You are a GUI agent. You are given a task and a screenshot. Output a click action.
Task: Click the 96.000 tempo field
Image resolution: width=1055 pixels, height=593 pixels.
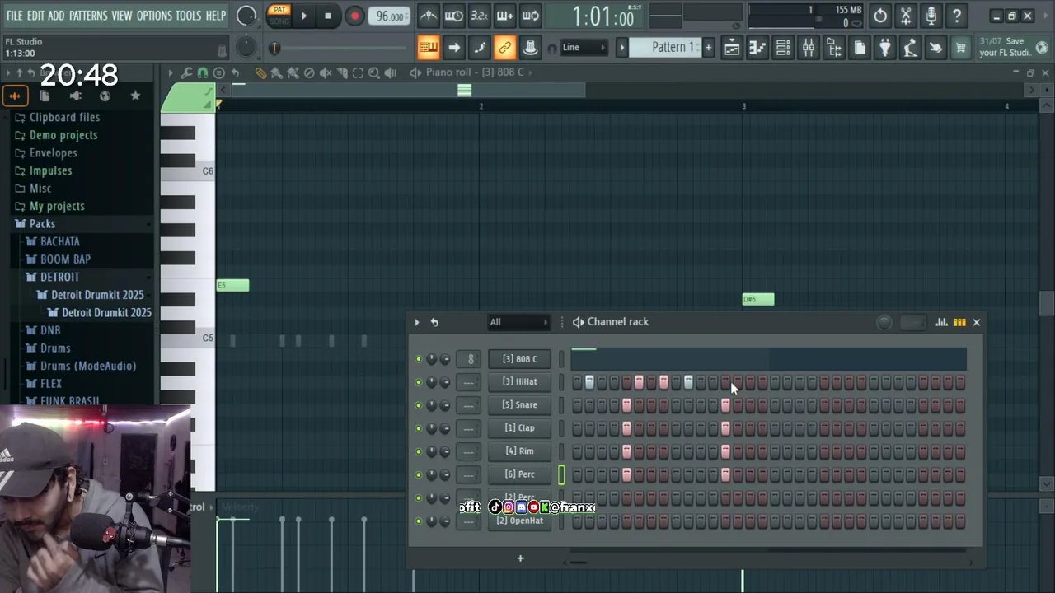click(x=389, y=16)
